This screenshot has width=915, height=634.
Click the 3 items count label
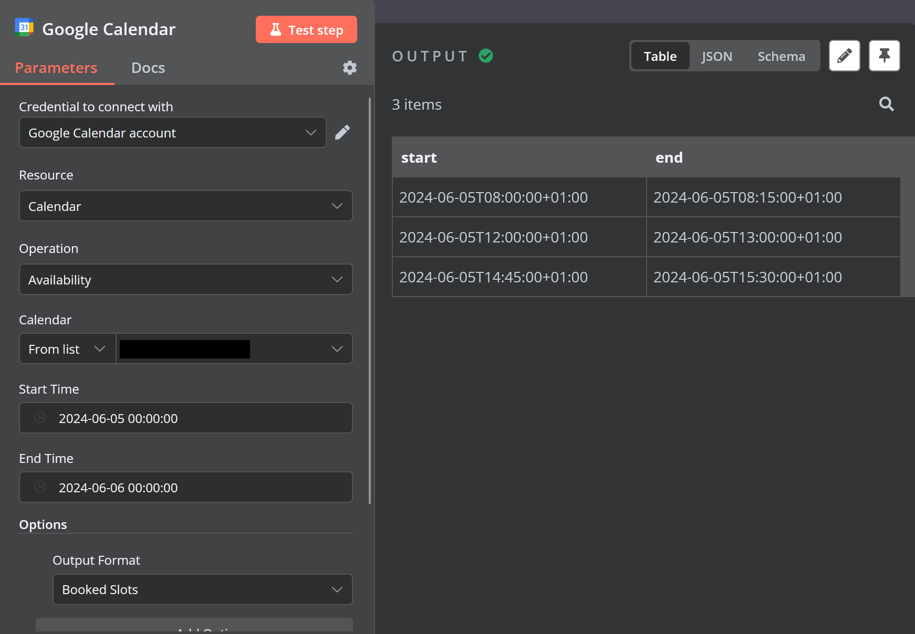417,104
